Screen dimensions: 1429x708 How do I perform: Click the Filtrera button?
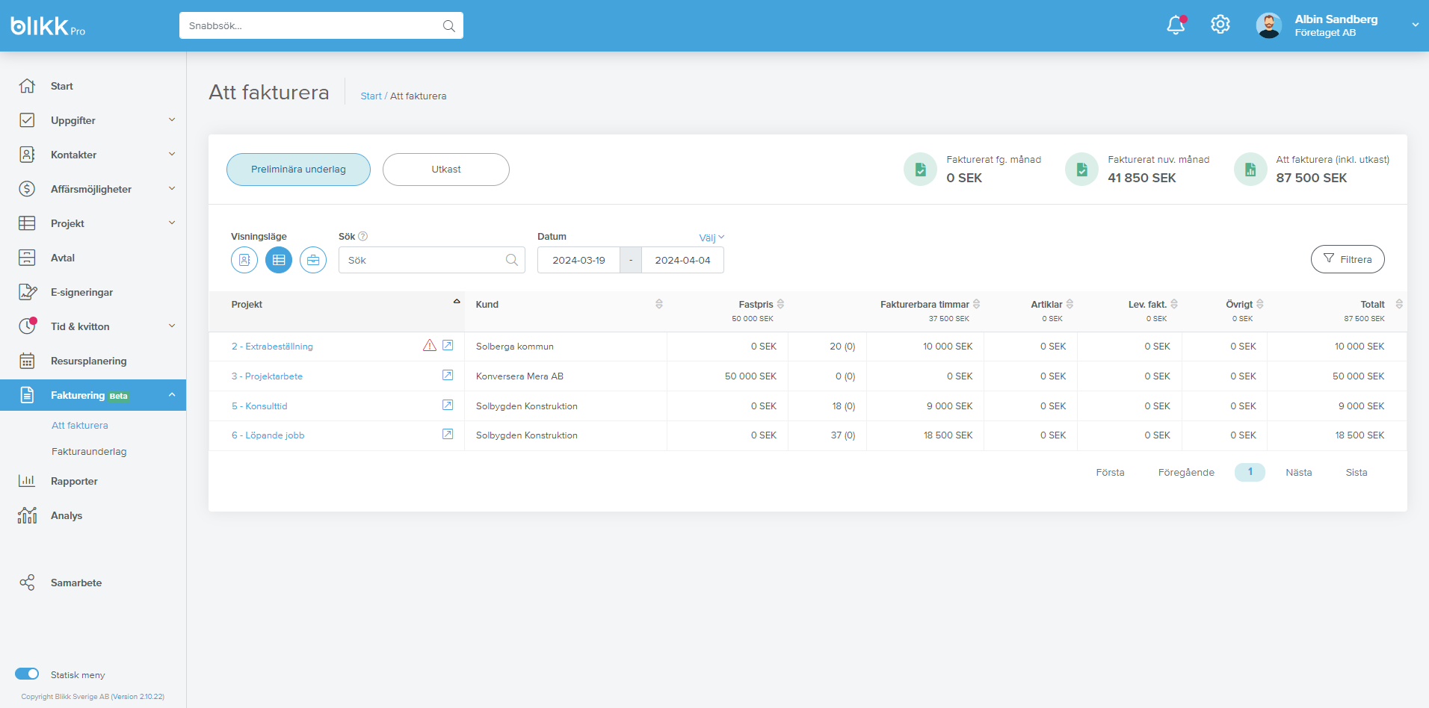click(x=1348, y=259)
